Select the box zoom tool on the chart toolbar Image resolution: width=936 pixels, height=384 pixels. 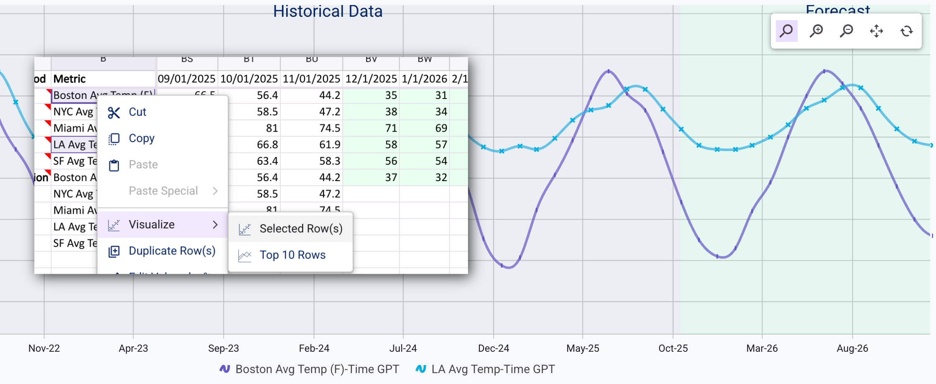click(786, 31)
